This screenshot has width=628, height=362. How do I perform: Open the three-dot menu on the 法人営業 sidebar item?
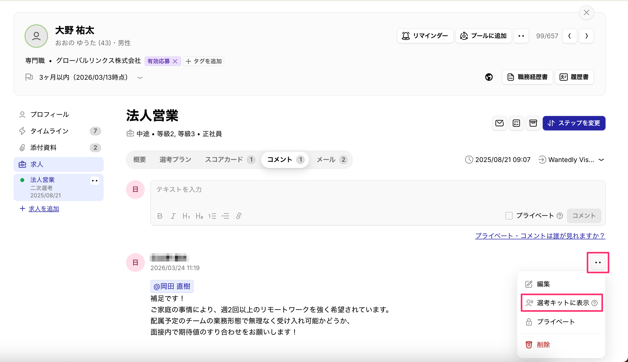[x=95, y=181]
